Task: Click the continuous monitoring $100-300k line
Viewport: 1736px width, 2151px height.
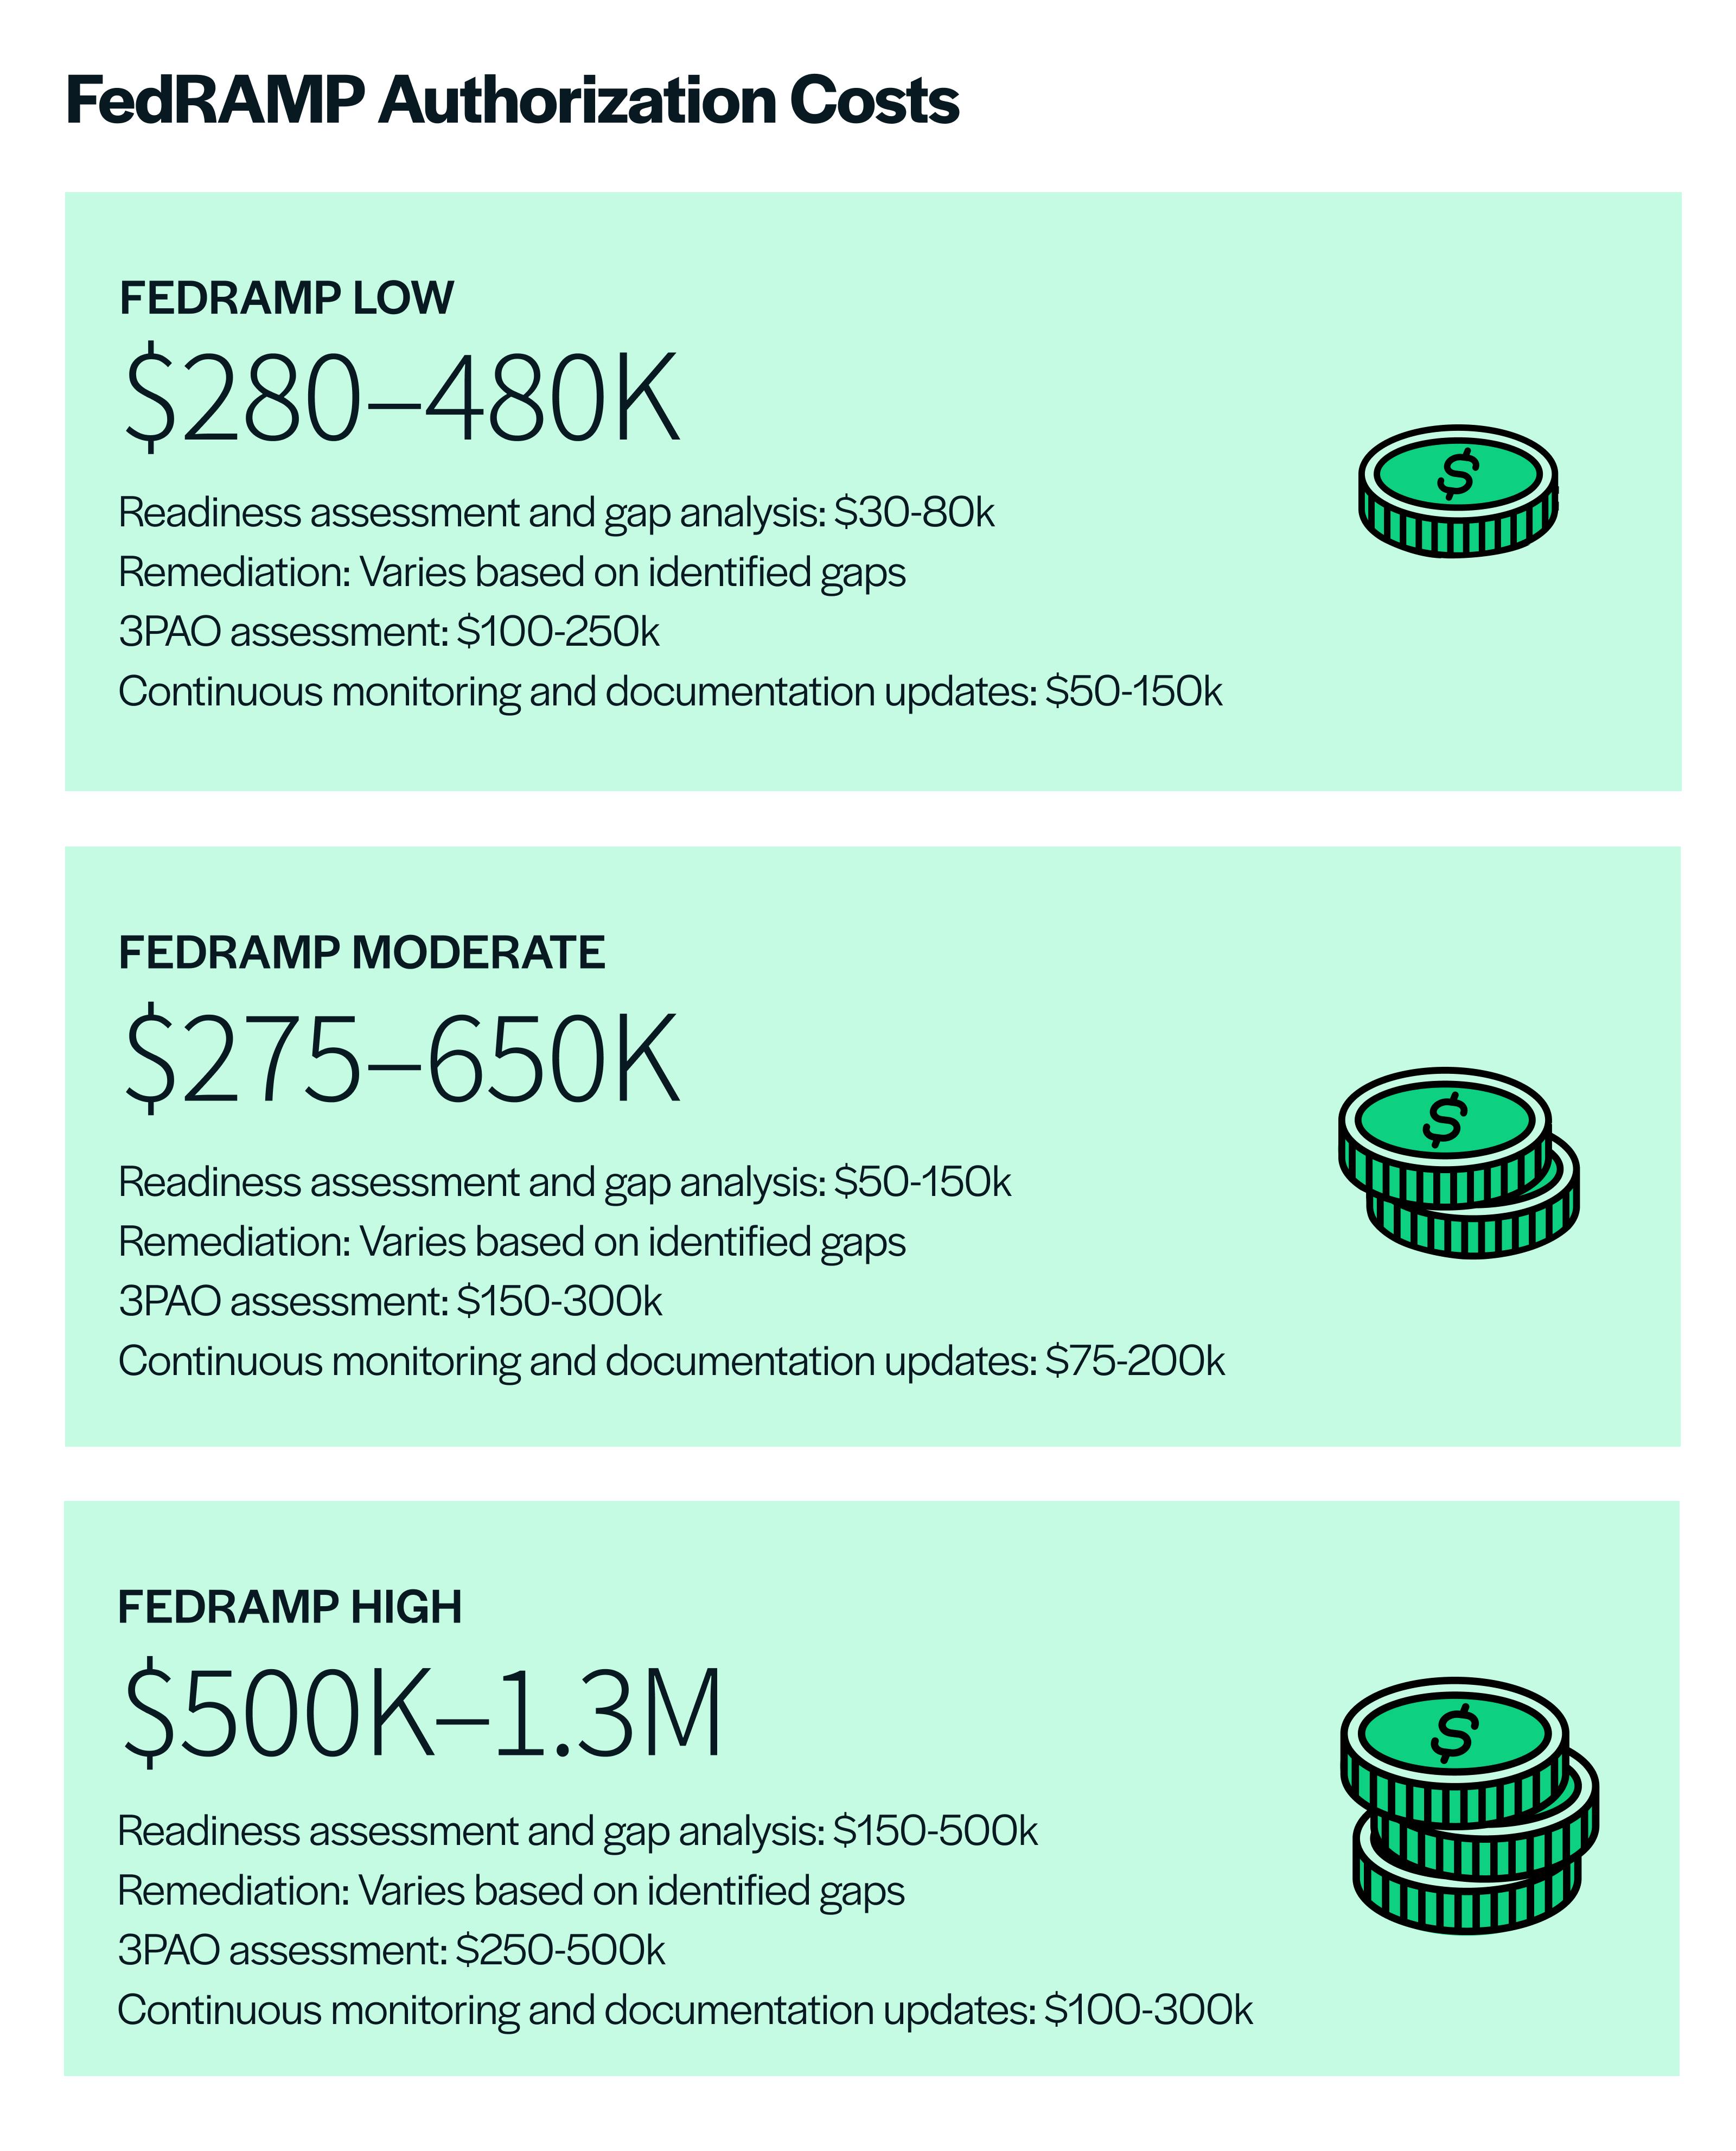Action: tap(684, 2010)
